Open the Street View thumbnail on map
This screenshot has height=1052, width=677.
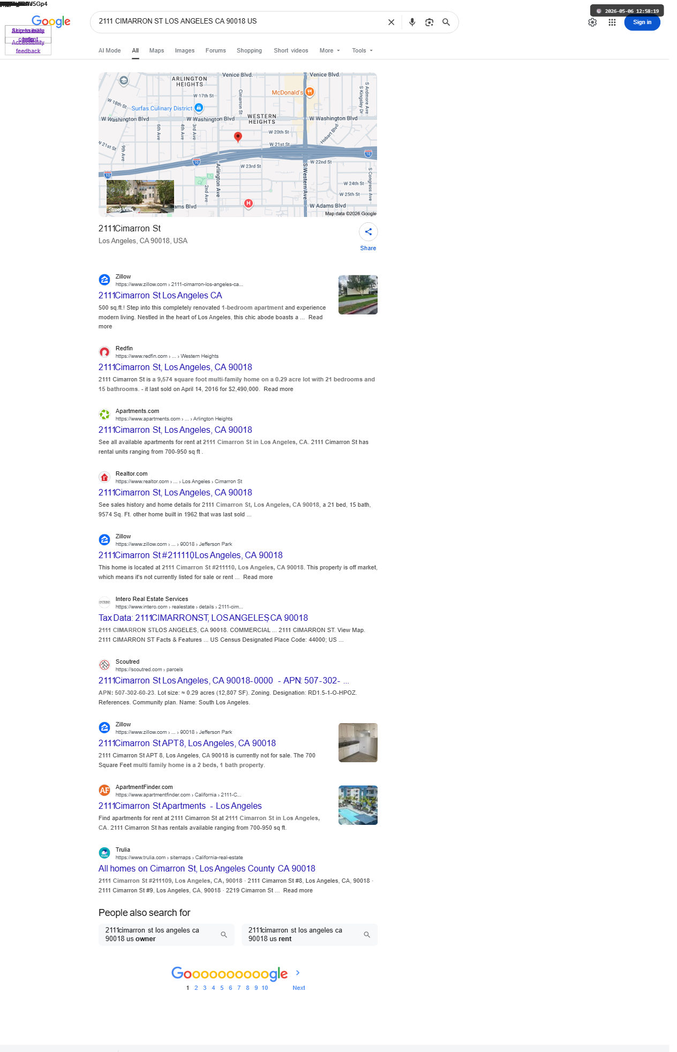140,196
